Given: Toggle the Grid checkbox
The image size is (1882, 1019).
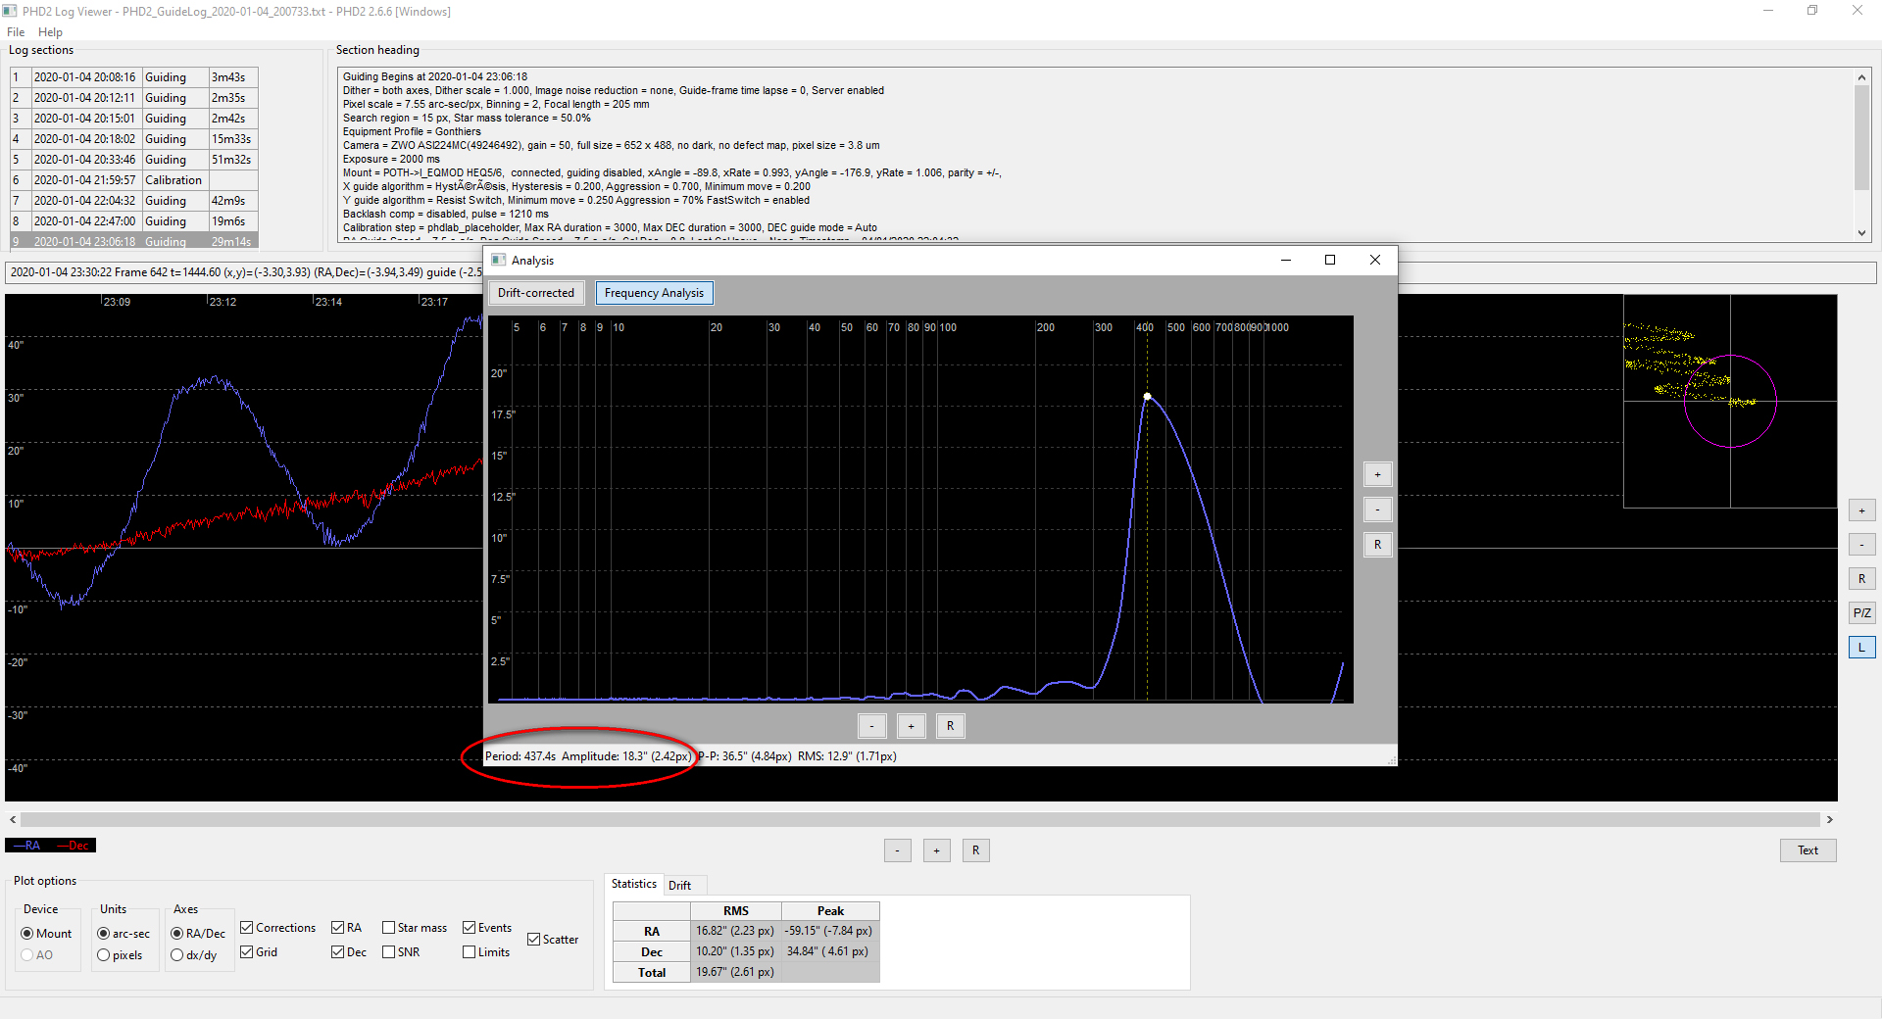Looking at the screenshot, I should click(259, 952).
